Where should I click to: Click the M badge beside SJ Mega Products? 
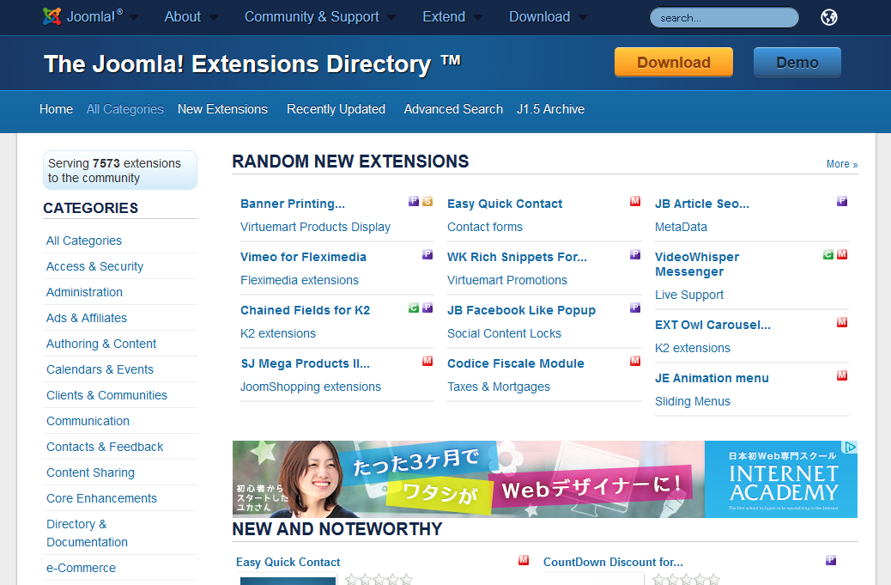point(427,361)
